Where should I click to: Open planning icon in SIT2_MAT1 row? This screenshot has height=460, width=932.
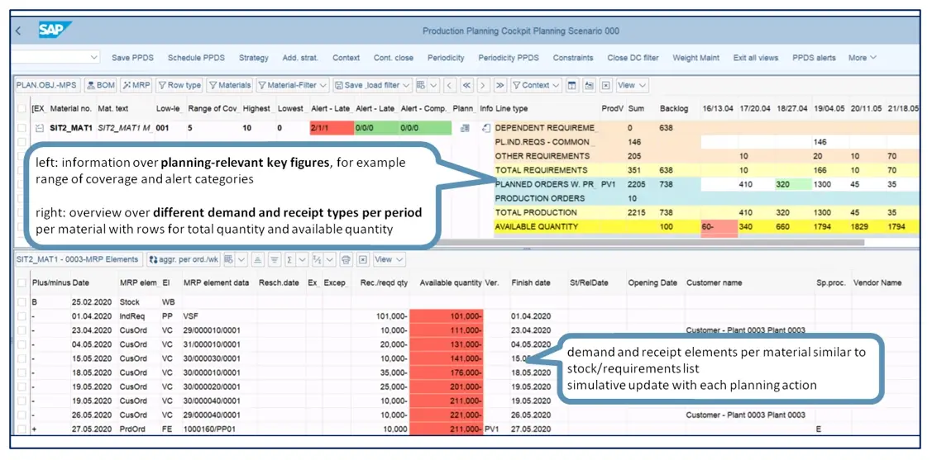pyautogui.click(x=464, y=128)
